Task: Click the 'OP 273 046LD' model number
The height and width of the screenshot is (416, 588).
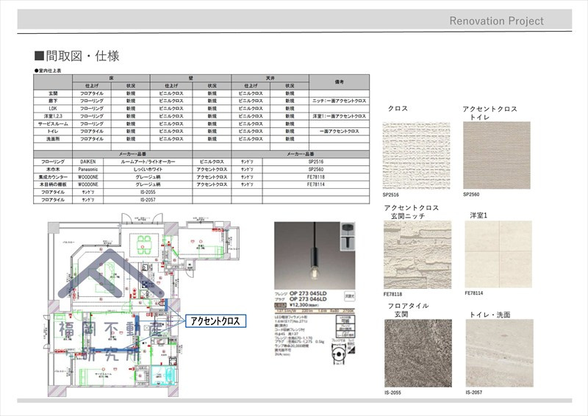Action: [x=308, y=299]
